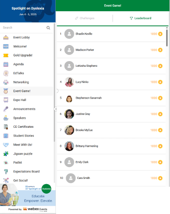Viewport: 170px width, 214px height.
Task: Open Event Lobby from the sidebar
Action: coord(27,37)
